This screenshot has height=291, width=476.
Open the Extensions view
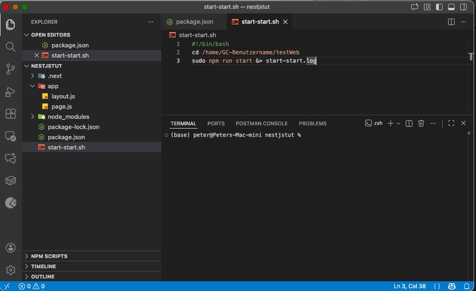(10, 114)
